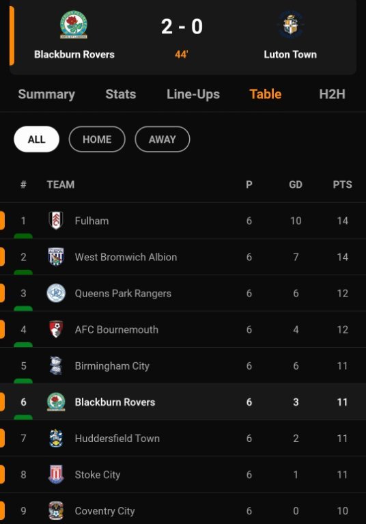Image resolution: width=366 pixels, height=524 pixels.
Task: Open Fulham via its club badge
Action: click(56, 221)
